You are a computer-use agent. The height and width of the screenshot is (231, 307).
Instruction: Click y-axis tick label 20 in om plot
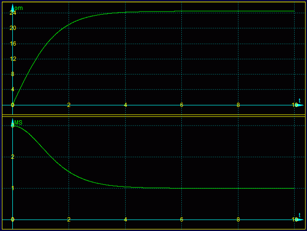click(13, 28)
